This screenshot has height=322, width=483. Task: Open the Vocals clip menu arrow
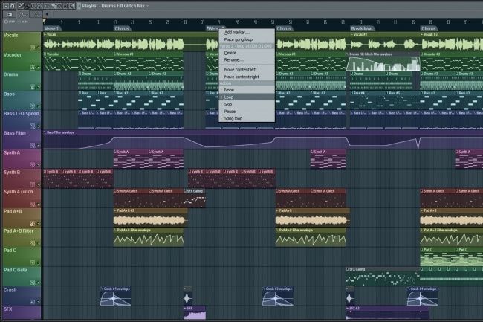45,34
